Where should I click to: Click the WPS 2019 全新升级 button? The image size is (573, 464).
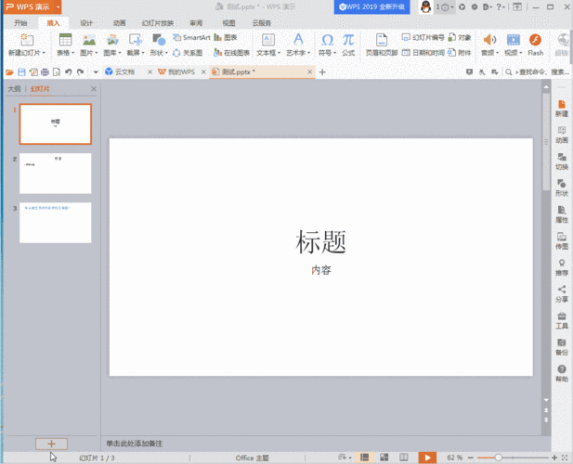[372, 6]
